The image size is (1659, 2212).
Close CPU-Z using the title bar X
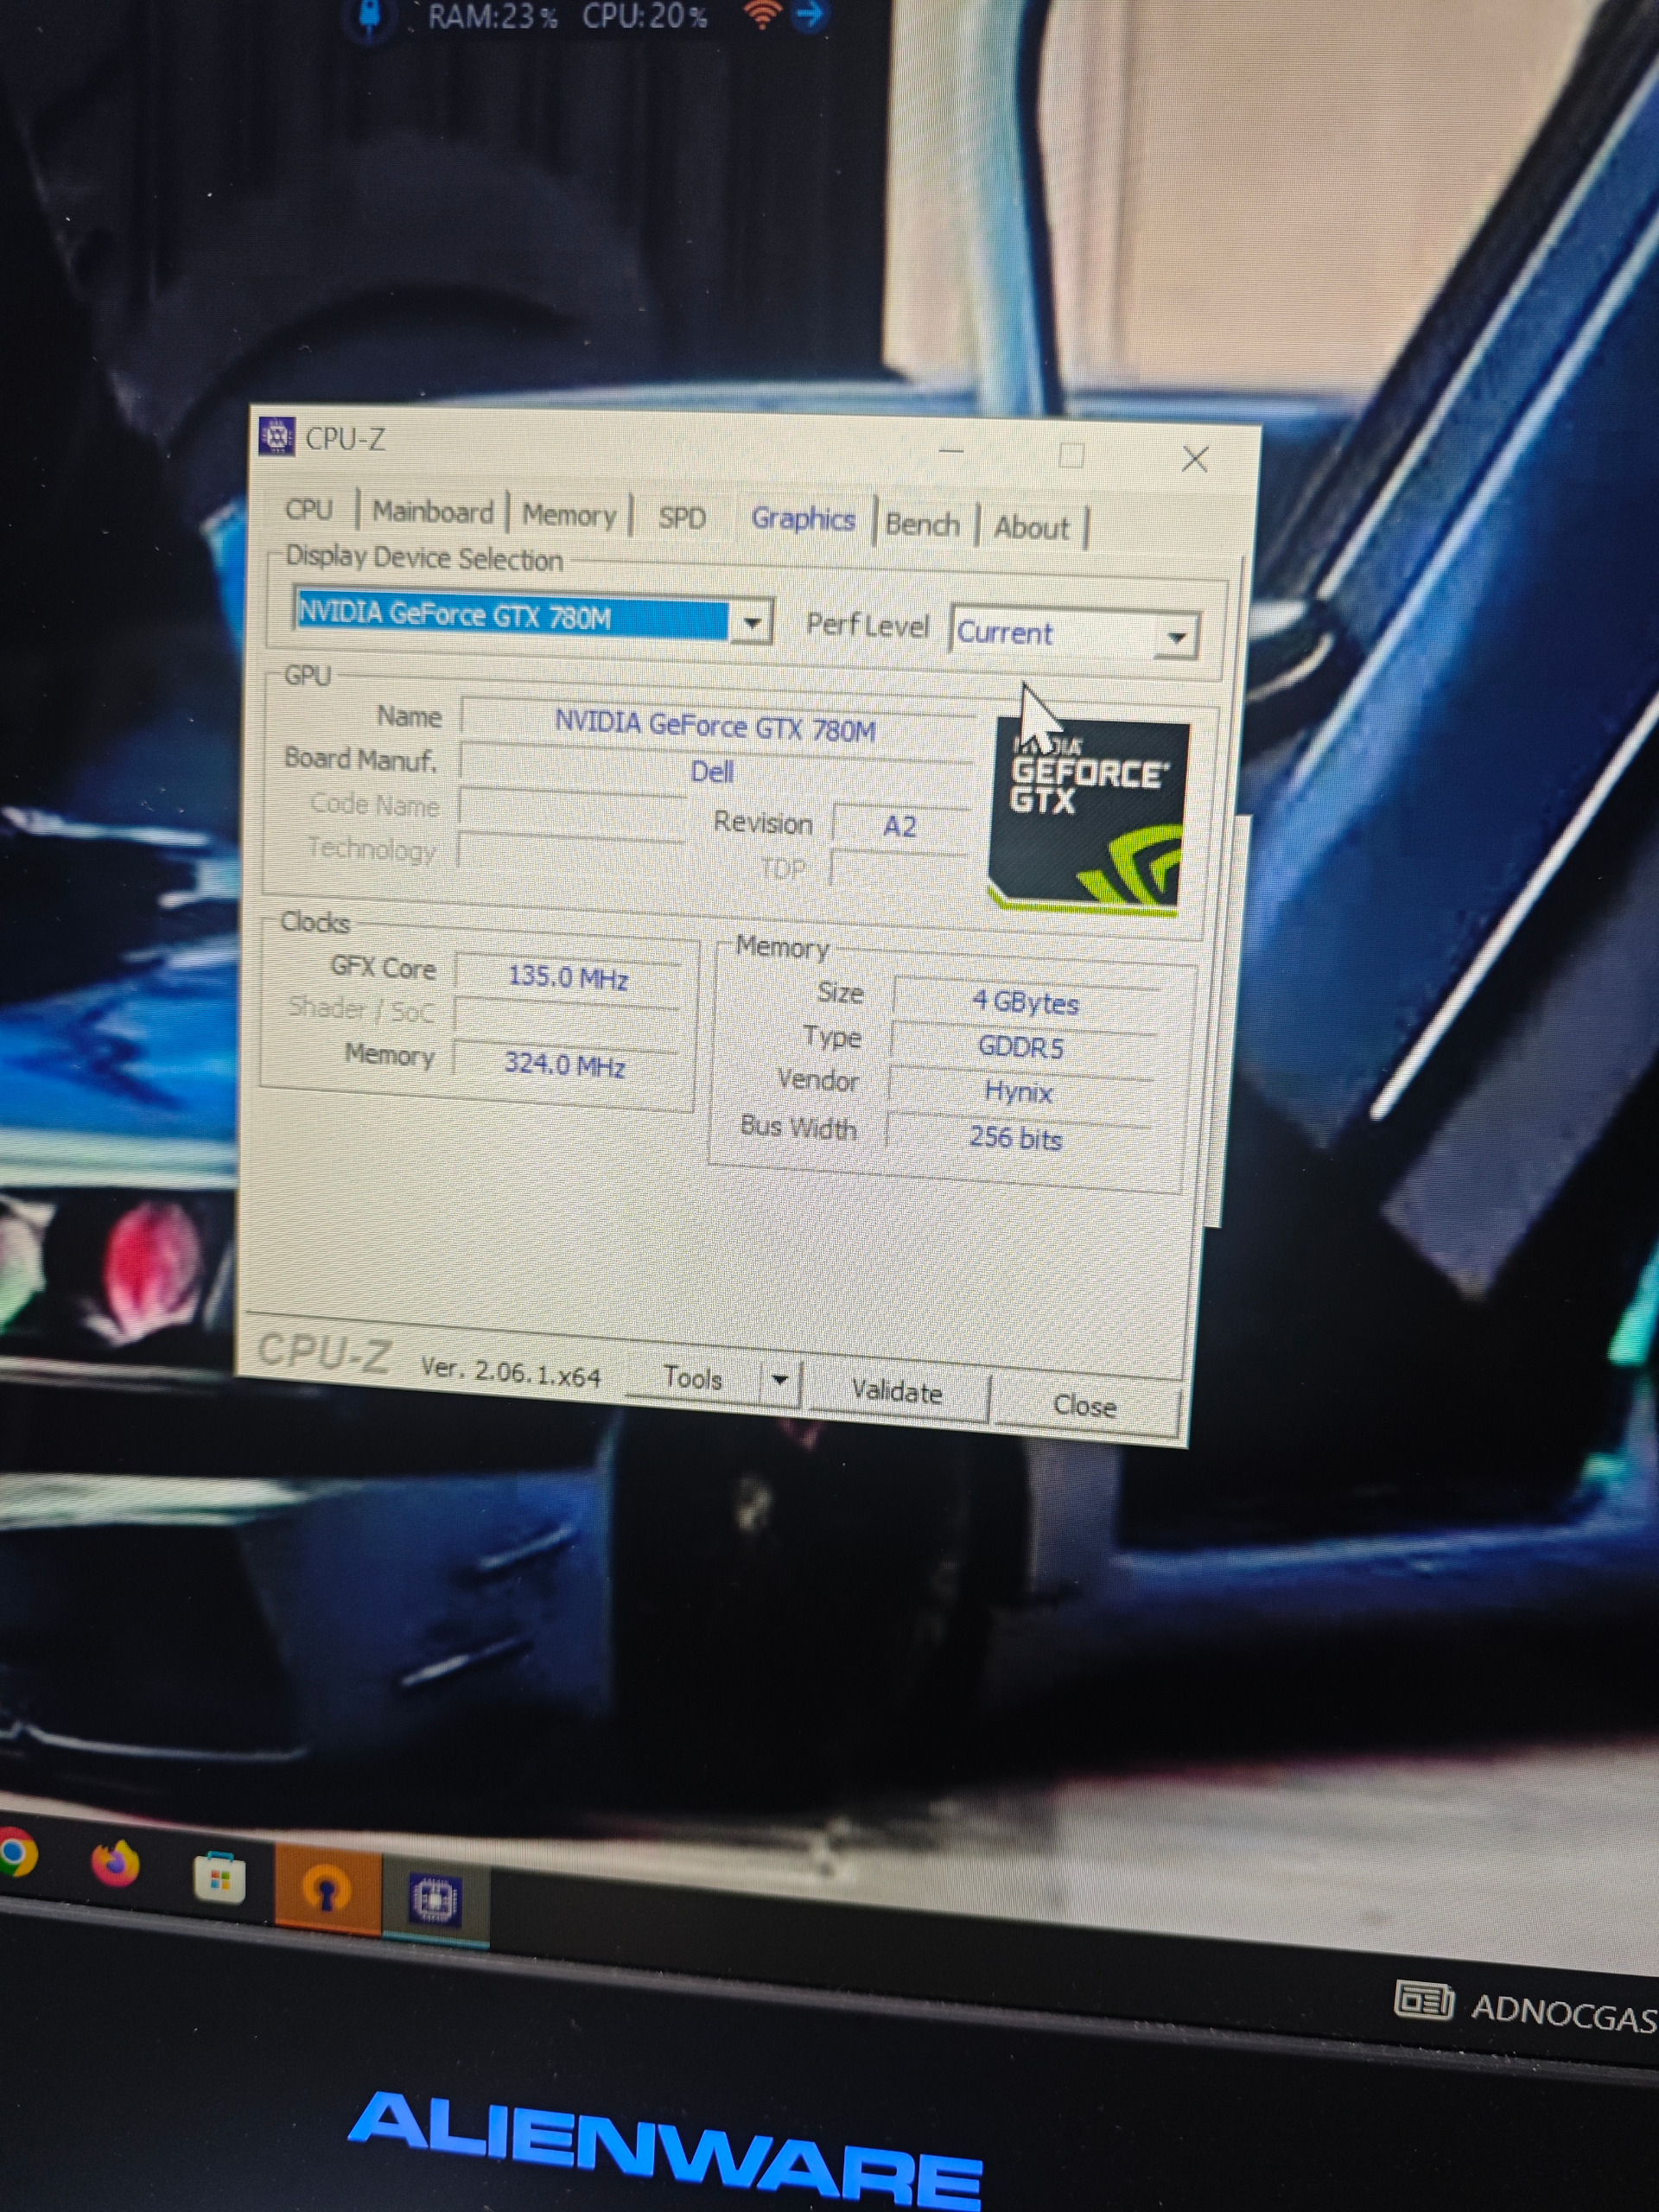click(x=1195, y=459)
